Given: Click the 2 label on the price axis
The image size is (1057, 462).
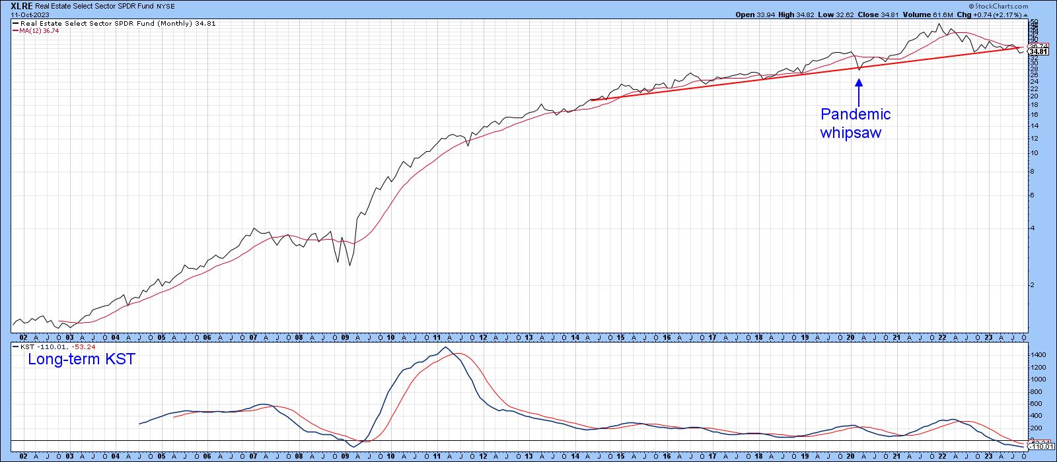Looking at the screenshot, I should [x=1033, y=285].
